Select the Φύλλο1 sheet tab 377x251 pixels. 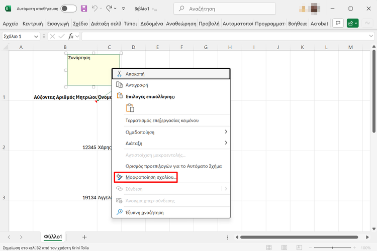[53, 237]
